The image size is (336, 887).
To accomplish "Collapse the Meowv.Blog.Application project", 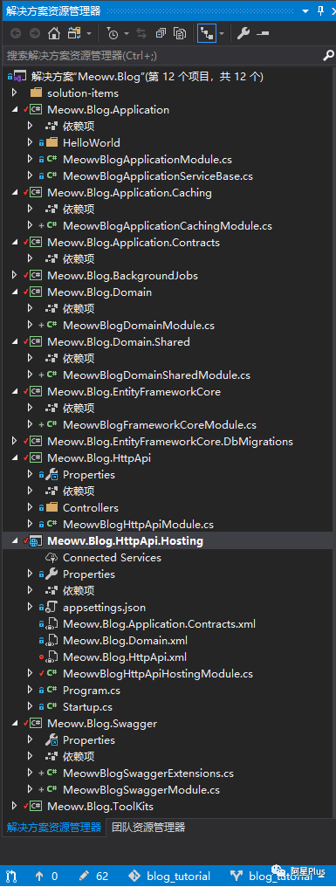I will click(x=16, y=109).
